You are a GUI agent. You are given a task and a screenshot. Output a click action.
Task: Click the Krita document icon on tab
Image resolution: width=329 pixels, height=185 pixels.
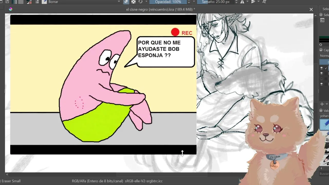11,9
